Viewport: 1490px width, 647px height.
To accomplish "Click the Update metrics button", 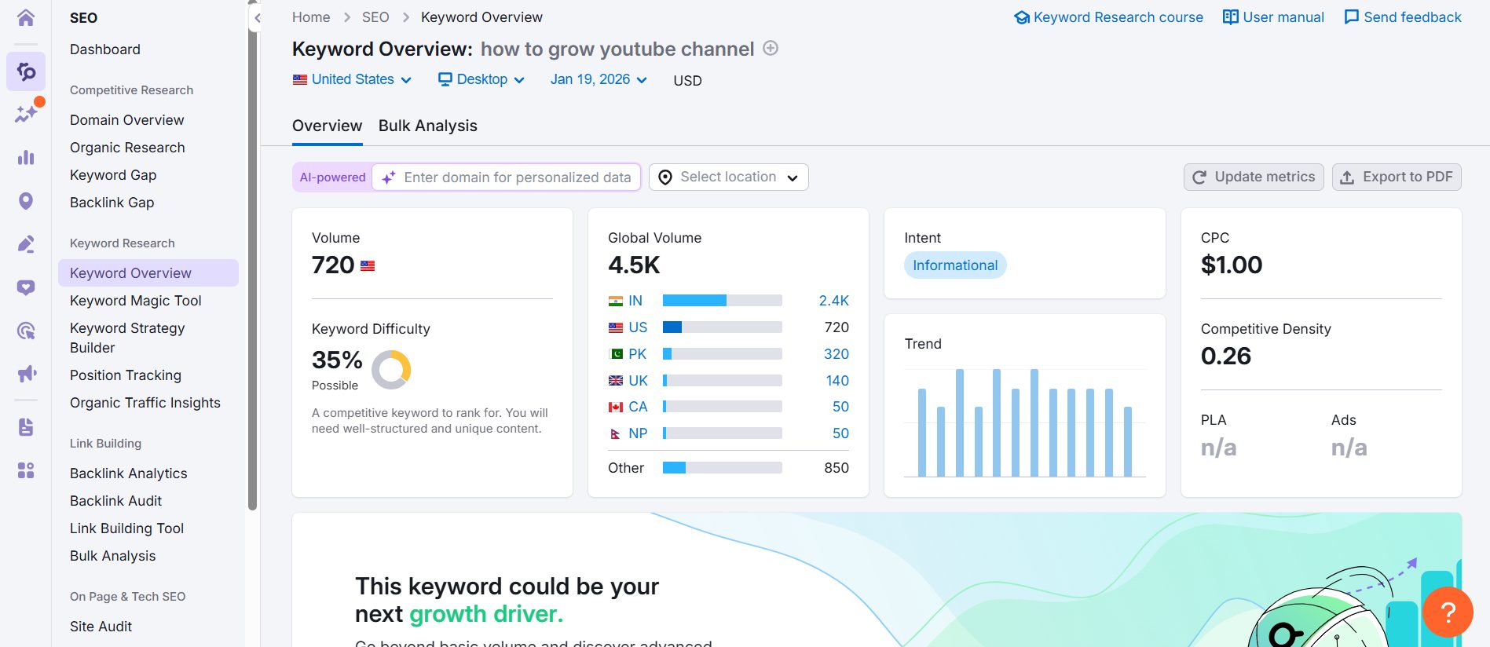I will (x=1254, y=177).
